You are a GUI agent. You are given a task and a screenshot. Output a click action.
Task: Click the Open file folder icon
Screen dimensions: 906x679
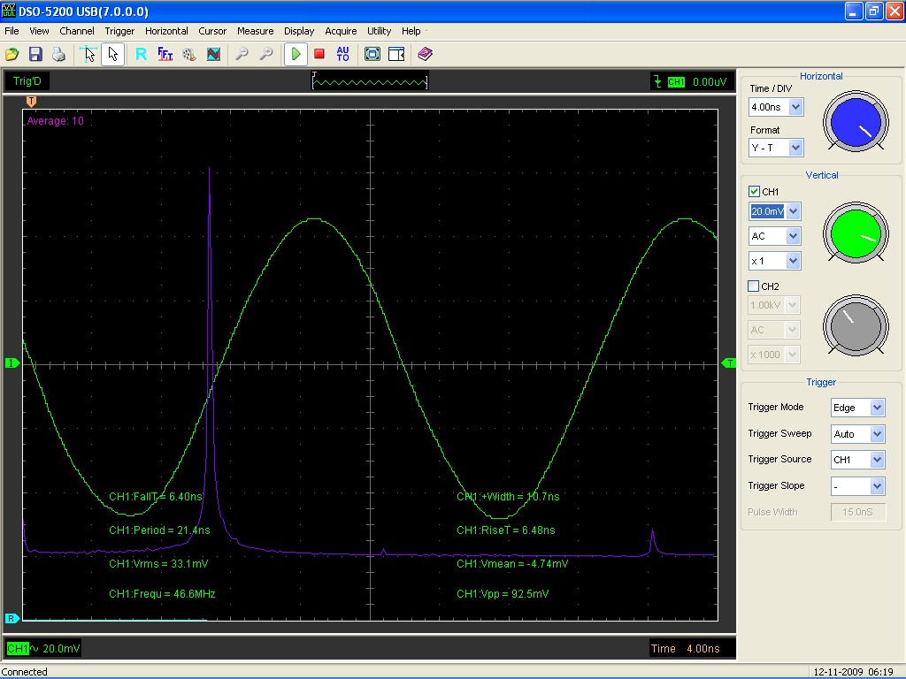12,54
